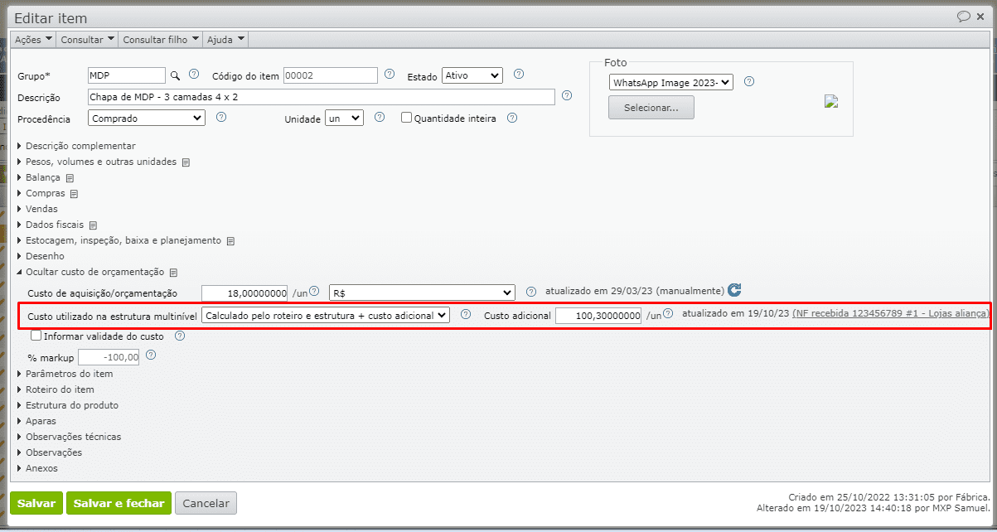Viewport: 997px width, 532px height.
Task: Open the R$ currency dropdown
Action: pos(422,293)
